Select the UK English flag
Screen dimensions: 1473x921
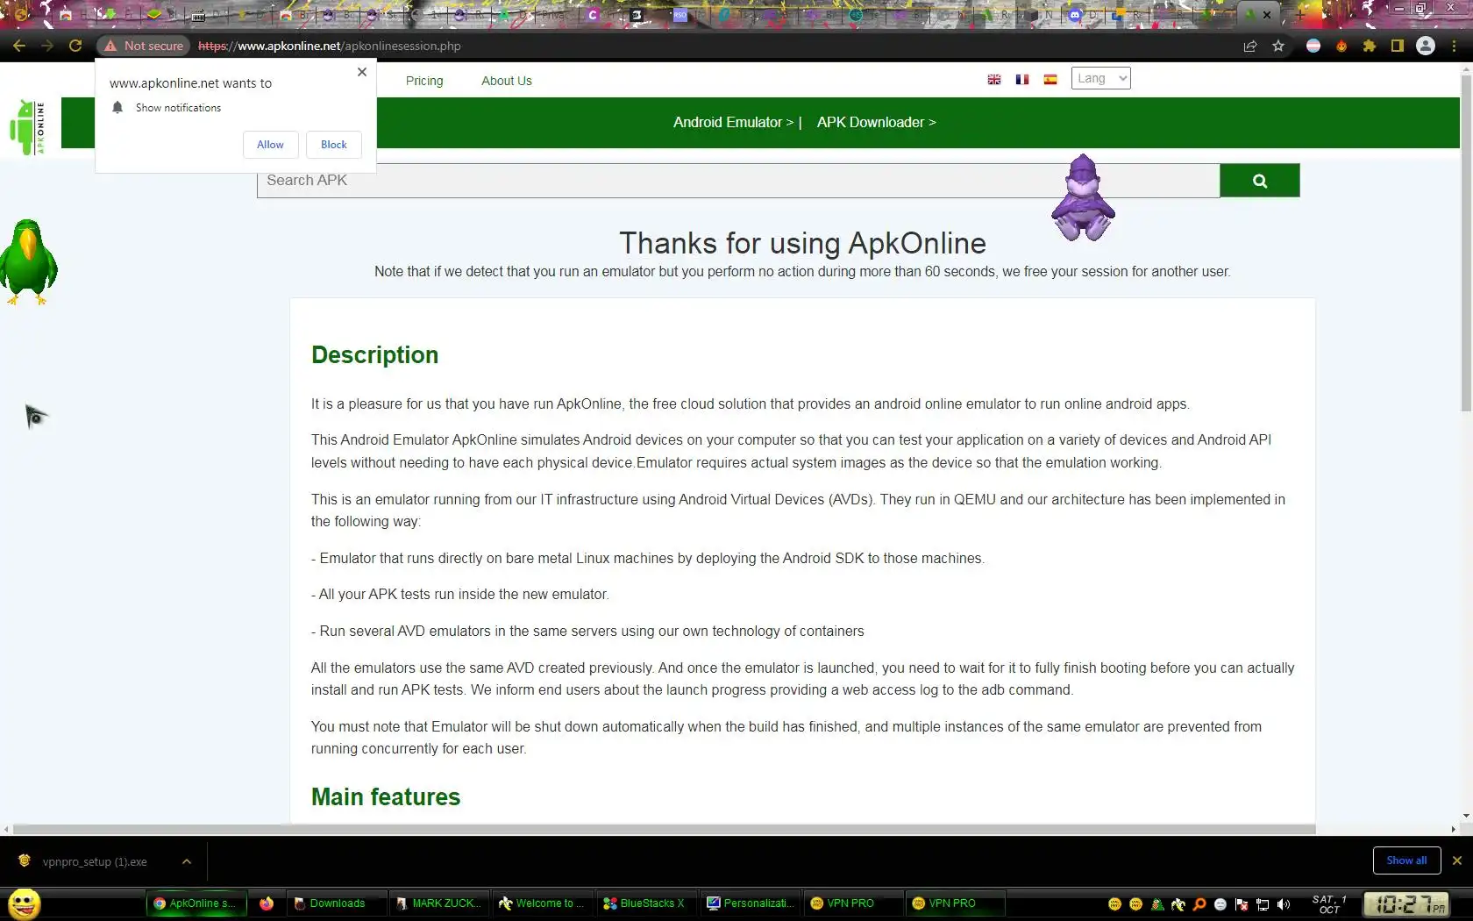point(994,80)
